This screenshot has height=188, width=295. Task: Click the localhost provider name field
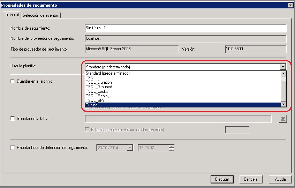click(186, 39)
